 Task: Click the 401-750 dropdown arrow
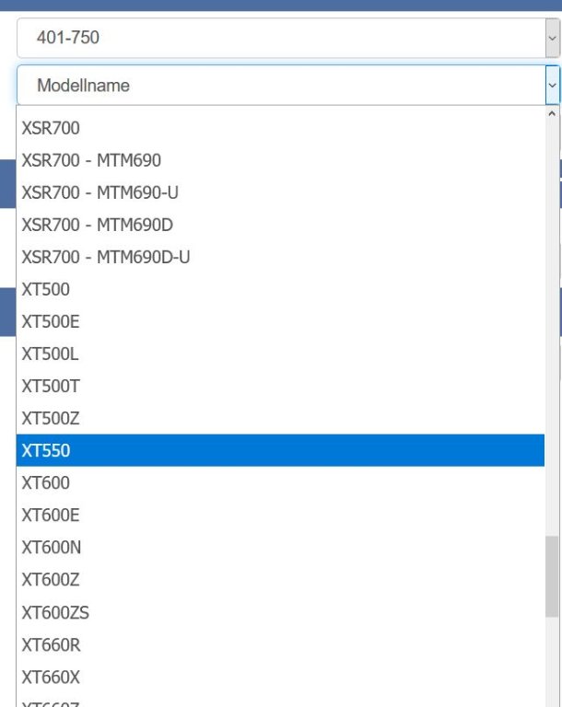pos(553,38)
